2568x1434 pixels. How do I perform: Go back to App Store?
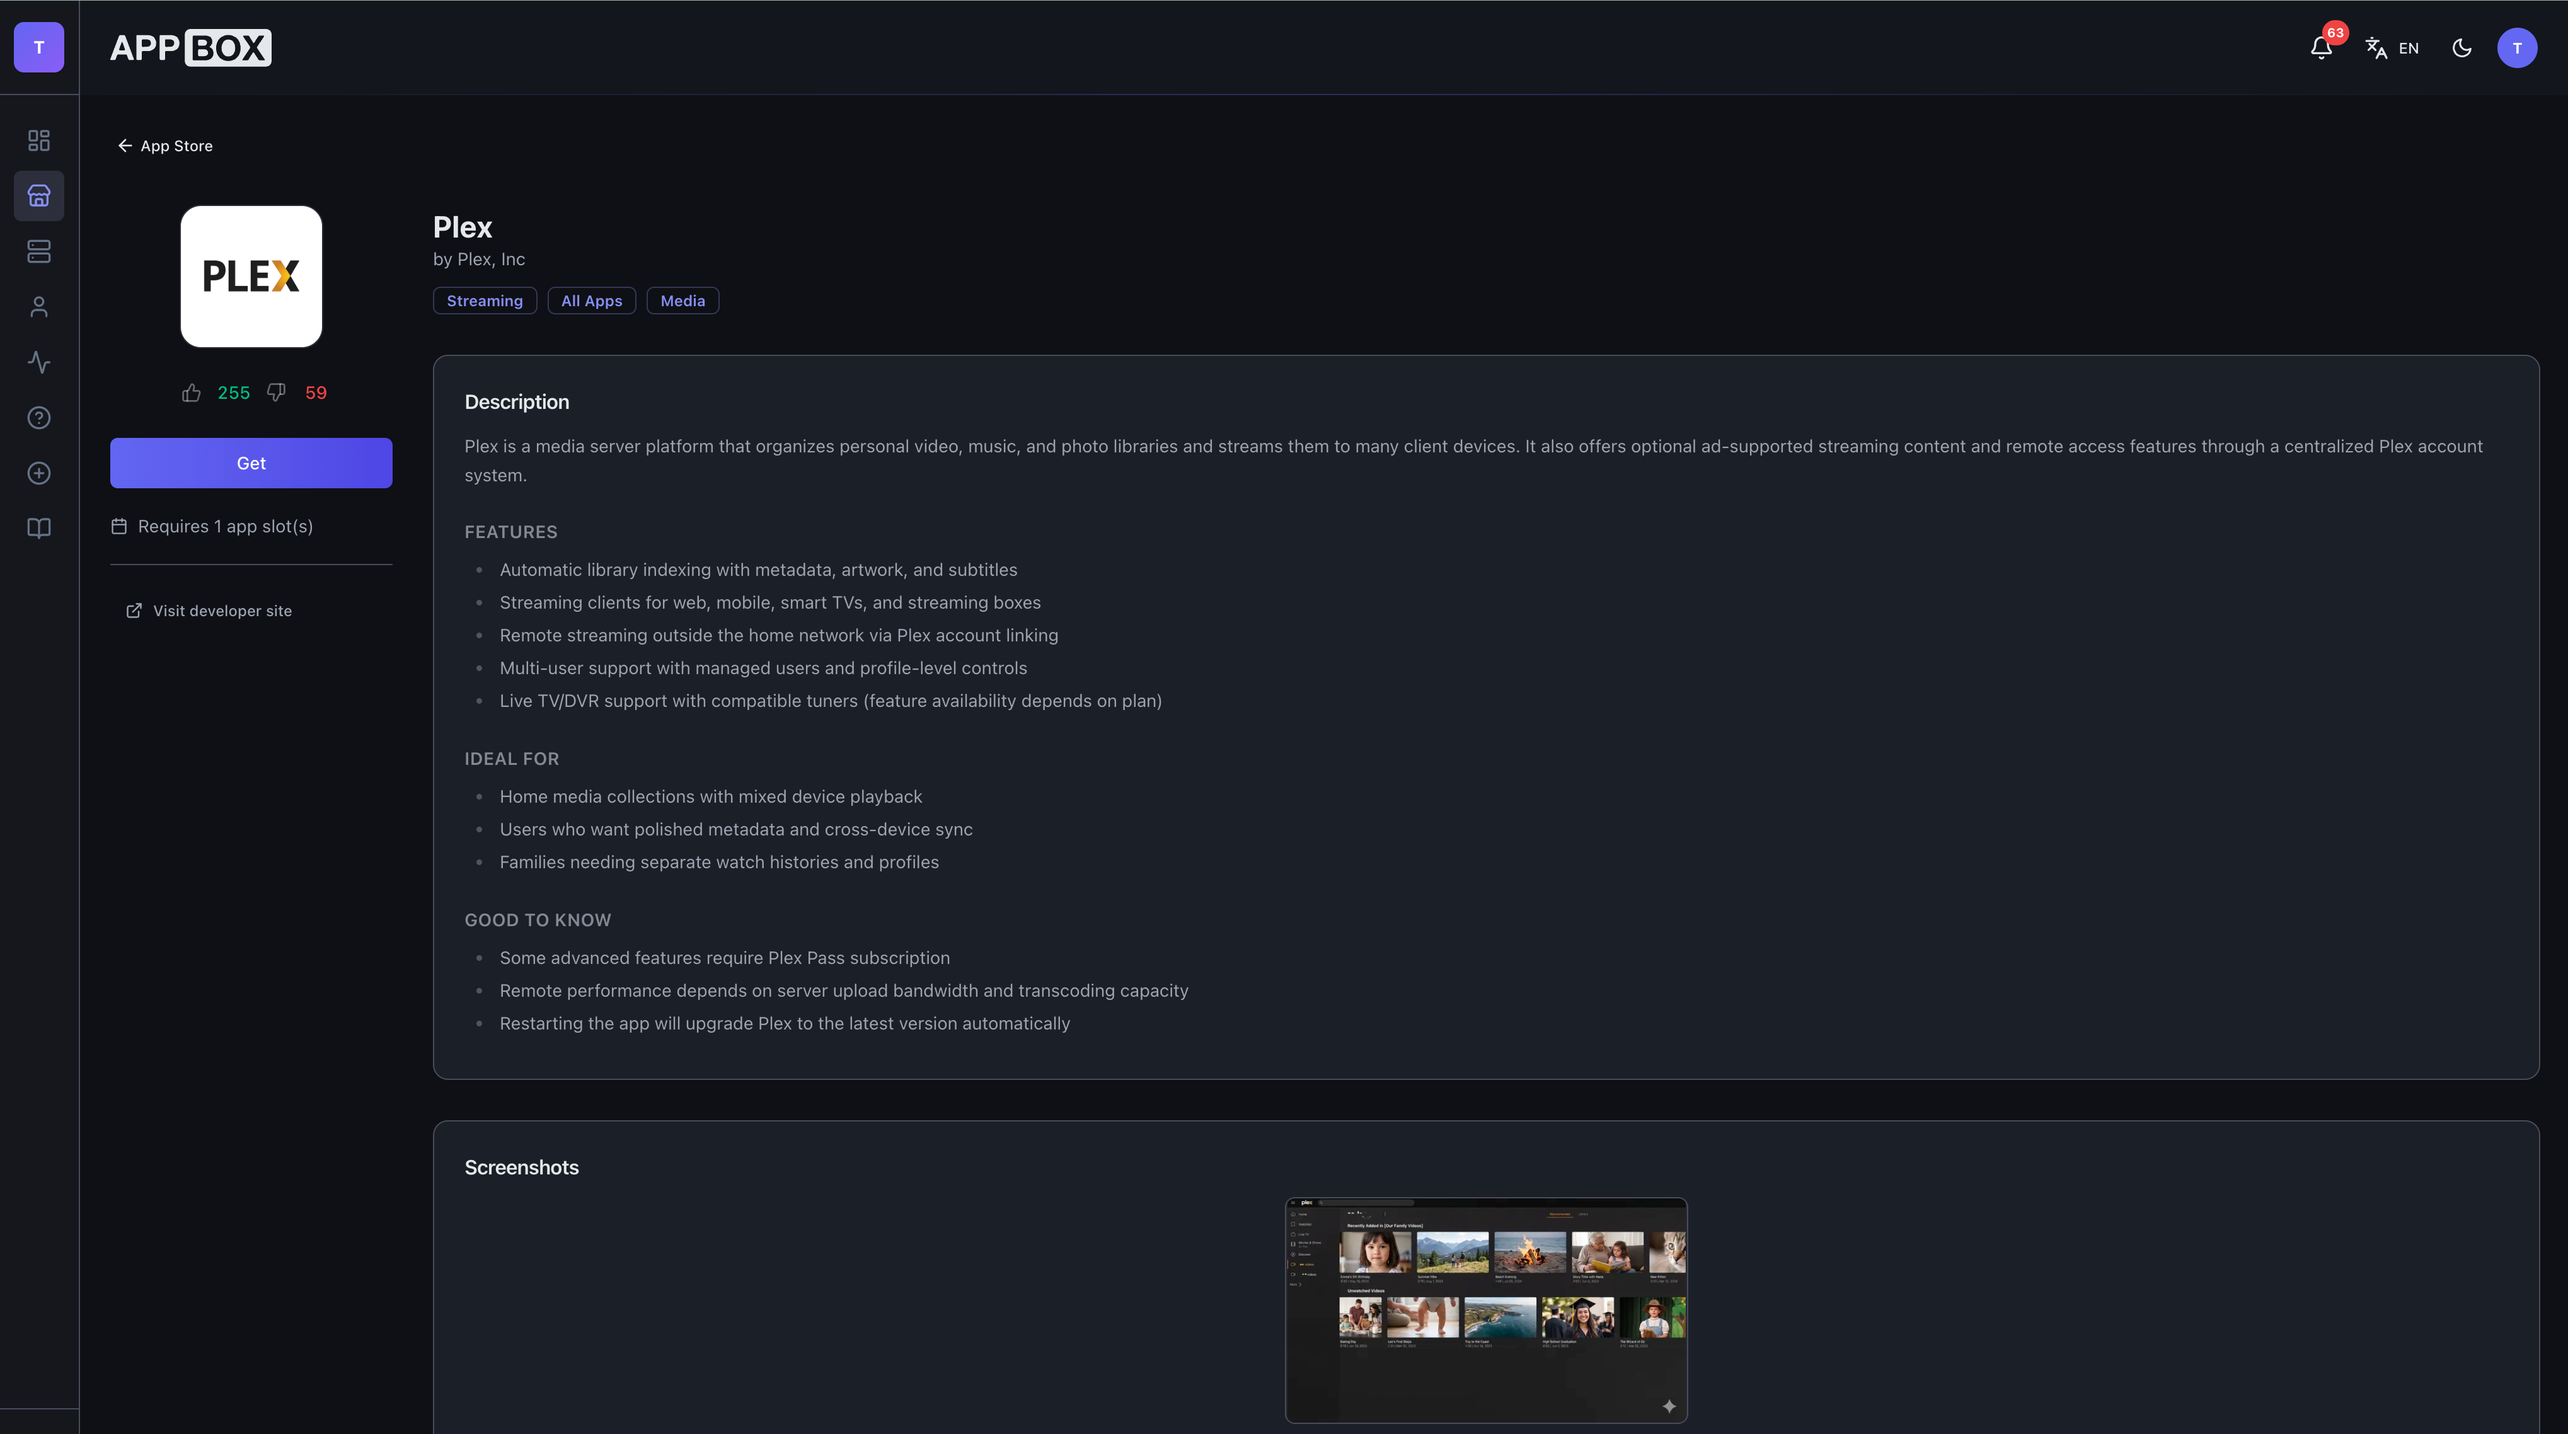pos(166,146)
